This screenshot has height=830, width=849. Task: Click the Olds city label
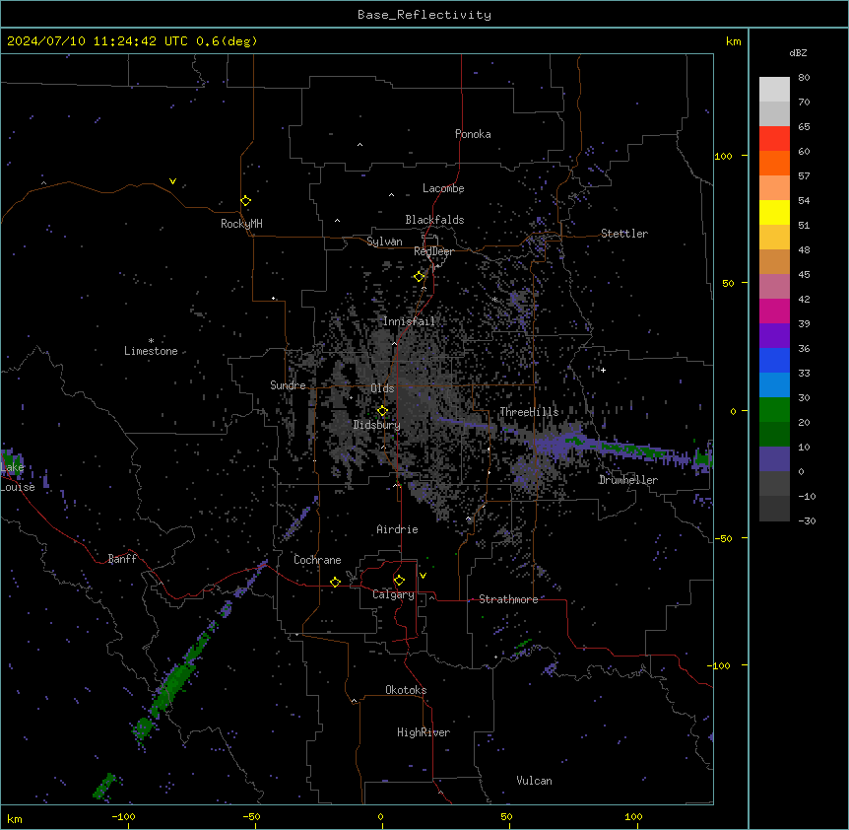coord(382,388)
